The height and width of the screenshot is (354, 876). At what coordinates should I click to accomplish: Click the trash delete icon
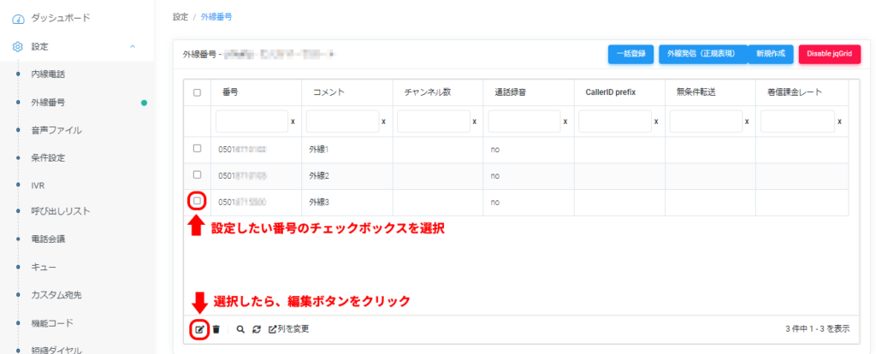pos(216,329)
